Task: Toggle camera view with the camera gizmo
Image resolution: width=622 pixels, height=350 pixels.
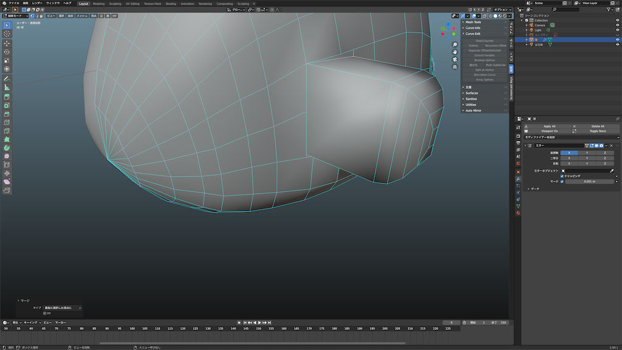Action: [x=454, y=60]
